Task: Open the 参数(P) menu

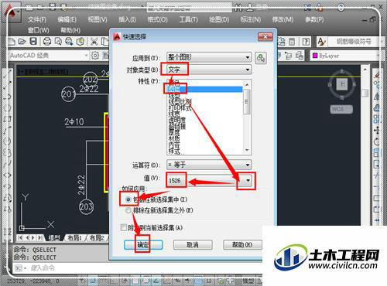Action: pyautogui.click(x=314, y=19)
